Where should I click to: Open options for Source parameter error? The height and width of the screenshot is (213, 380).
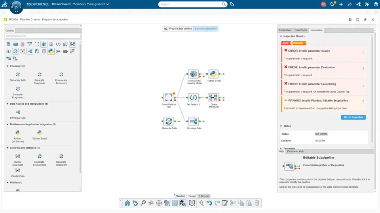point(363,52)
